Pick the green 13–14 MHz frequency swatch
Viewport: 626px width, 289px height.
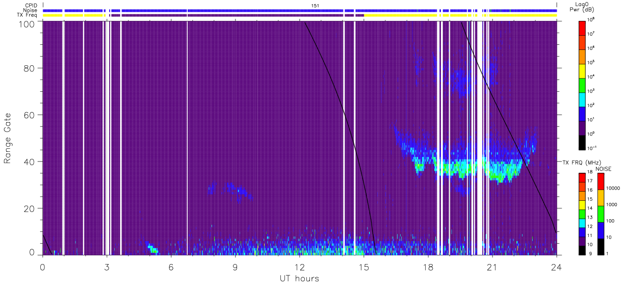(x=582, y=214)
